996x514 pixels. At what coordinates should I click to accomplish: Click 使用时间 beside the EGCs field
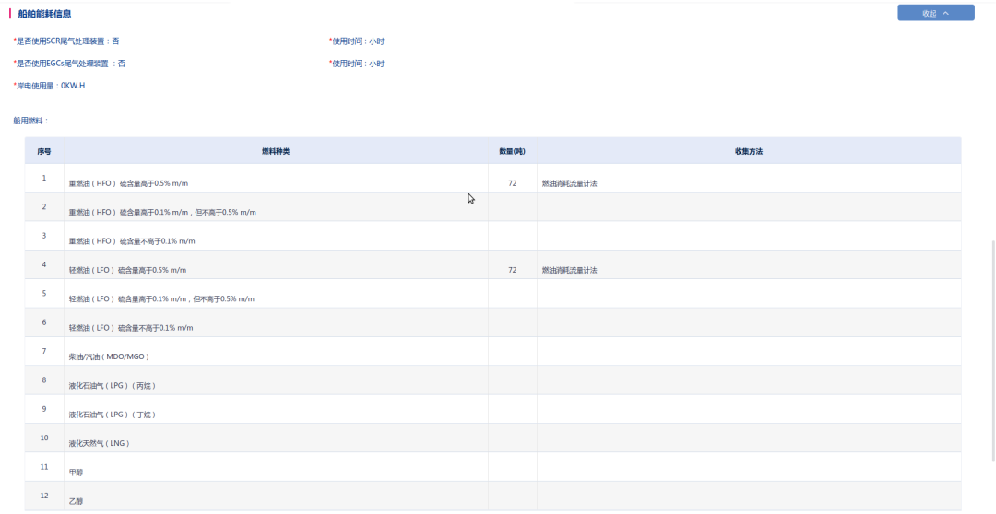click(357, 64)
